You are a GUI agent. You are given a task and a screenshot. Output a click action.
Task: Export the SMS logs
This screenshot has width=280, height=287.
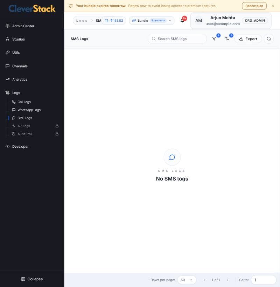(248, 39)
